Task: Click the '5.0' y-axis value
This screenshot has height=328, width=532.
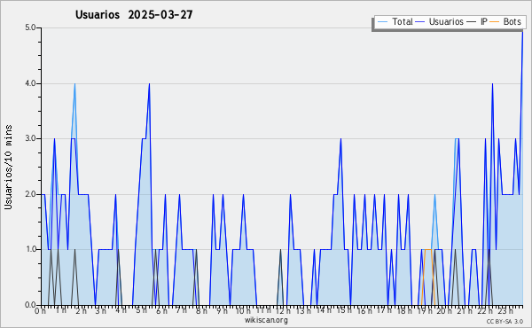Action: (x=30, y=27)
